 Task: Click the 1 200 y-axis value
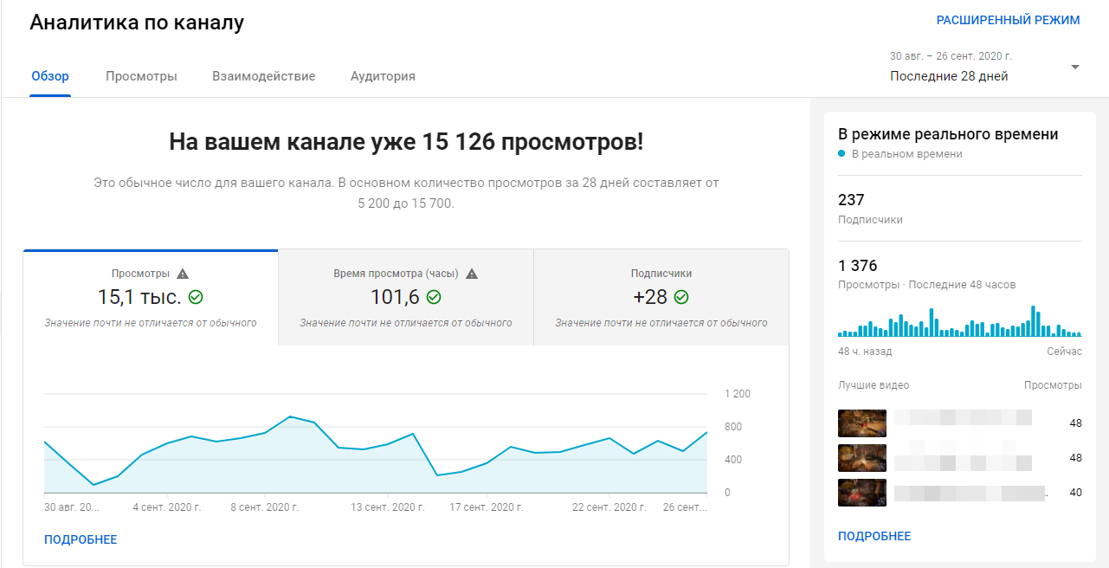click(738, 394)
